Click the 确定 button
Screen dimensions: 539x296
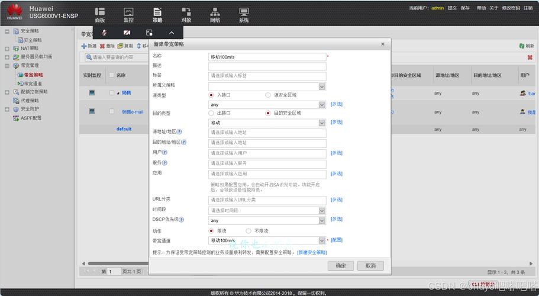pos(341,266)
